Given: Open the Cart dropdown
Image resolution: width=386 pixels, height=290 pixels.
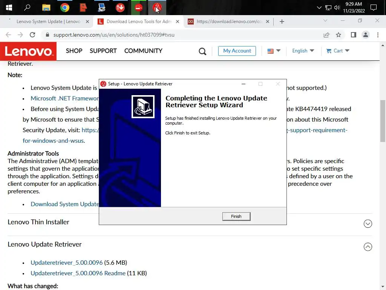Looking at the screenshot, I should coord(337,51).
